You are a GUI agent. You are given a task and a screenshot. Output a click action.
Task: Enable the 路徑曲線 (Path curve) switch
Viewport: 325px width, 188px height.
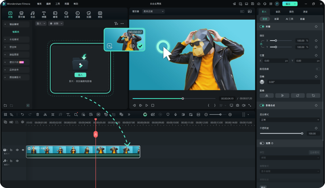[318, 69]
